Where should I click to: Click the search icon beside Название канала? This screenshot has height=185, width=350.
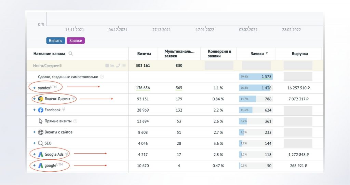[71, 54]
